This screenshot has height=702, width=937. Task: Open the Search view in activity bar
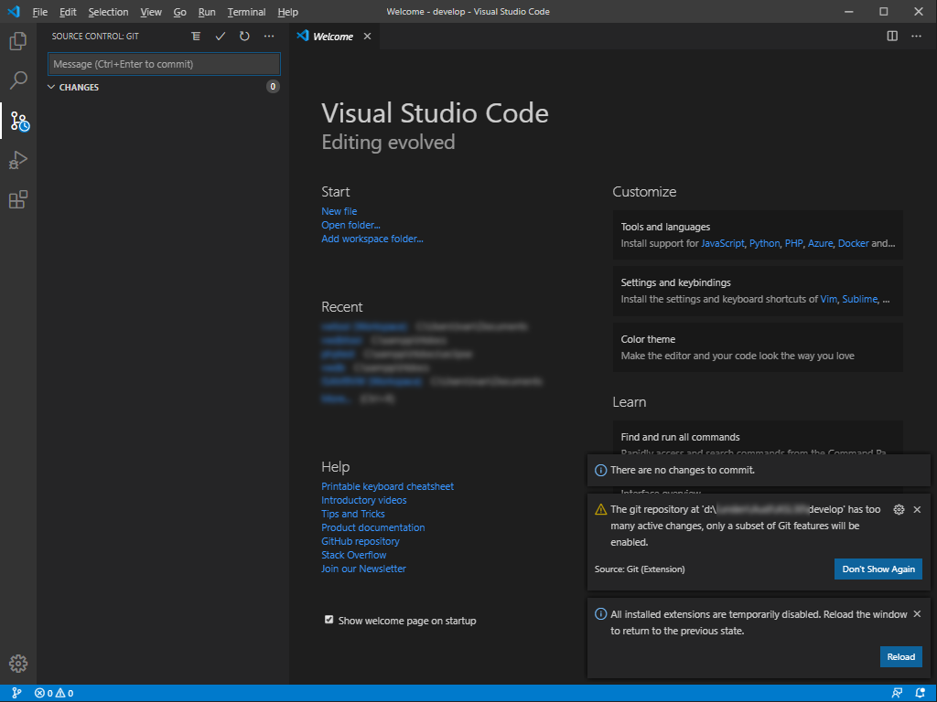tap(17, 80)
